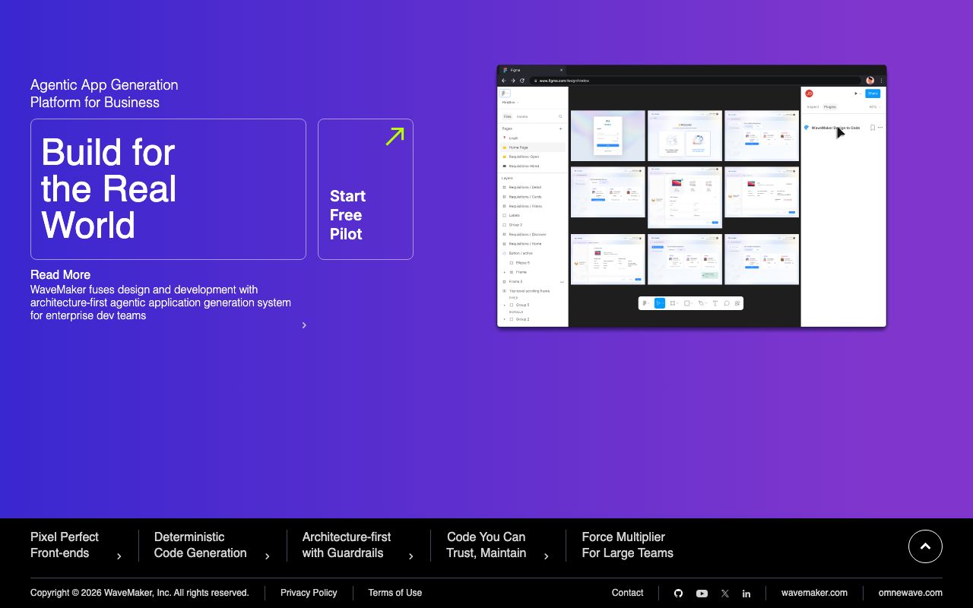Select the Deterministic Code Generation tab
Viewport: 973px width, 608px height.
tap(212, 545)
